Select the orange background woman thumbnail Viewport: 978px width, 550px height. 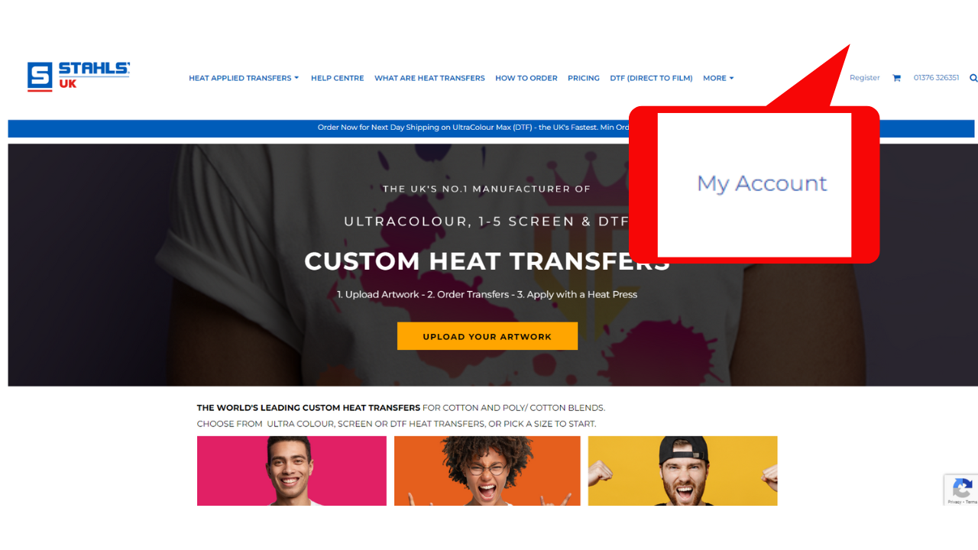487,471
